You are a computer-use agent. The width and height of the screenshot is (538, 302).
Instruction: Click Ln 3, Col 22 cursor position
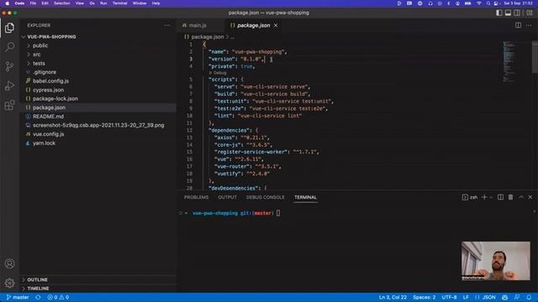click(393, 297)
